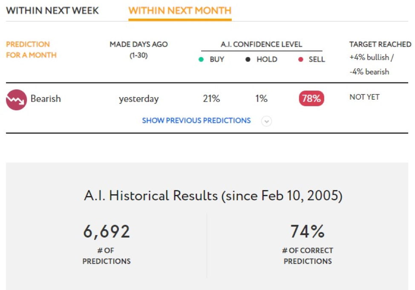
Task: Switch to the Within Next Week tab
Action: click(x=52, y=11)
